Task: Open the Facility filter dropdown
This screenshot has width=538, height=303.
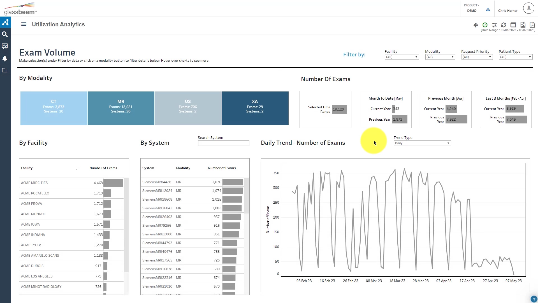Action: (x=402, y=57)
